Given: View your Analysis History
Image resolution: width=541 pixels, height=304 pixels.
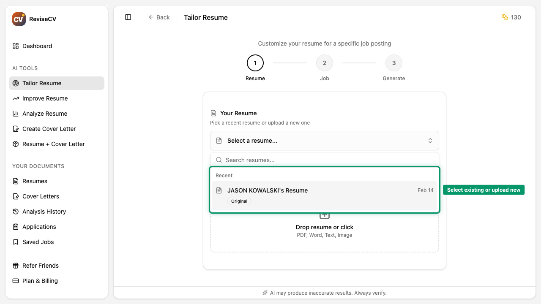Looking at the screenshot, I should [43, 212].
